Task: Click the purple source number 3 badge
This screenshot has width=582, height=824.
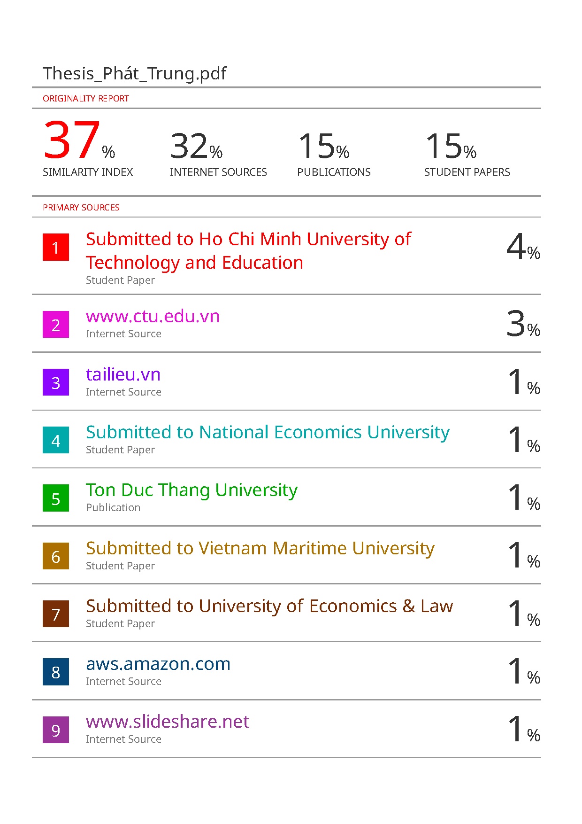Action: tap(56, 382)
